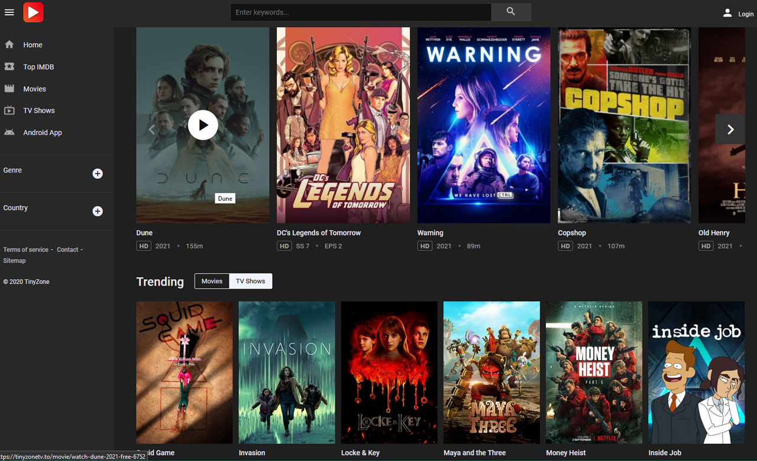Open the Maya and the Three poster
This screenshot has width=757, height=461.
click(491, 372)
